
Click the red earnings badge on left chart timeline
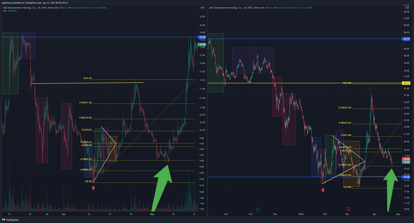pos(169,209)
